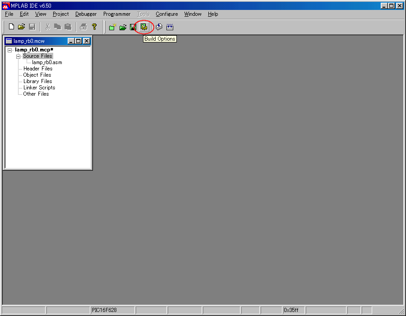
Task: Create a new project with the green icon
Action: point(113,27)
